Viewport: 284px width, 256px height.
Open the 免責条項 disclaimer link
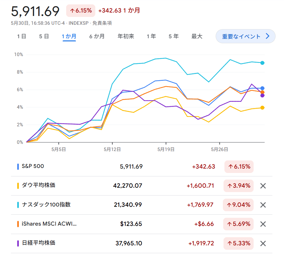coord(102,23)
